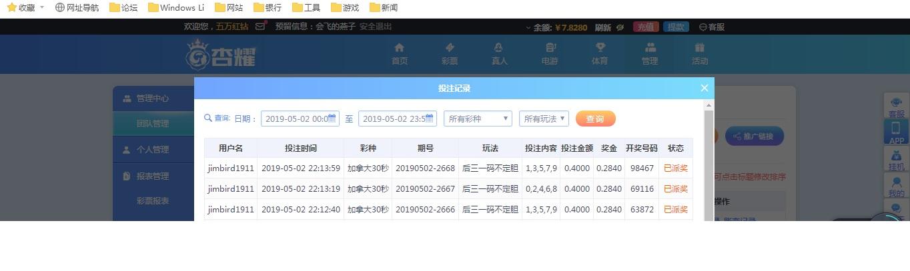Open calendar icon of start date field

(x=332, y=119)
